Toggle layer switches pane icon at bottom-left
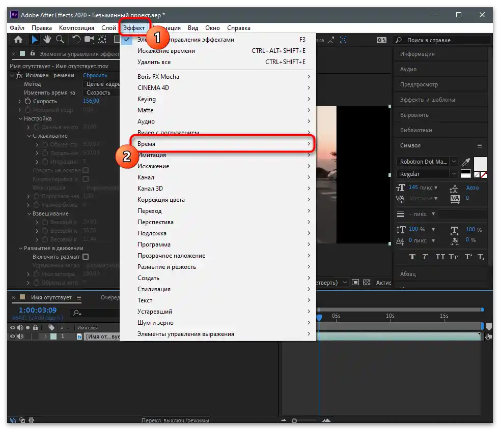The width and height of the screenshot is (500, 430). click(13, 420)
